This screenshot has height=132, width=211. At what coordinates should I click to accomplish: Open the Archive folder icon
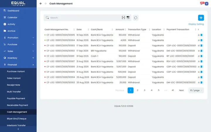tap(5, 31)
